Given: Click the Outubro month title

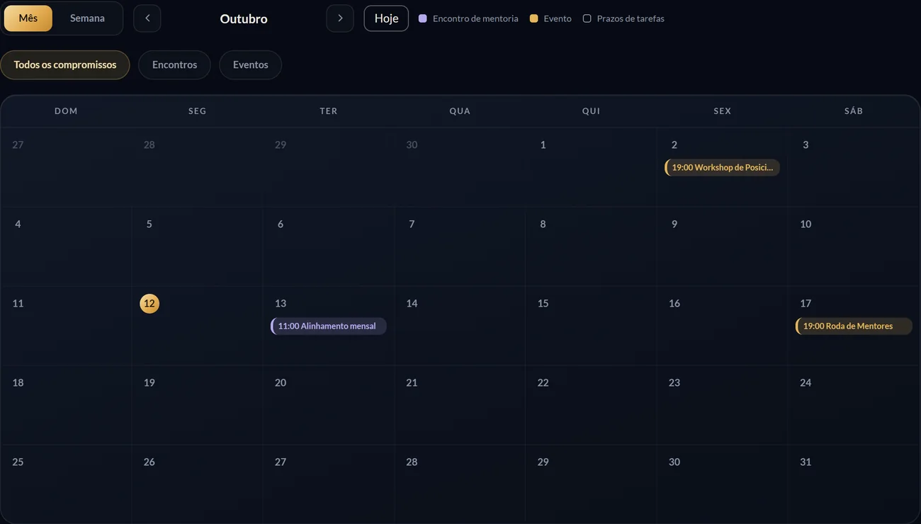Looking at the screenshot, I should click(x=244, y=19).
